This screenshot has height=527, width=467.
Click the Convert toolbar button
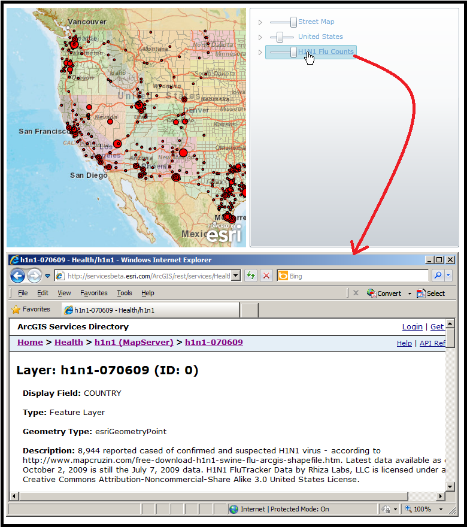(384, 293)
